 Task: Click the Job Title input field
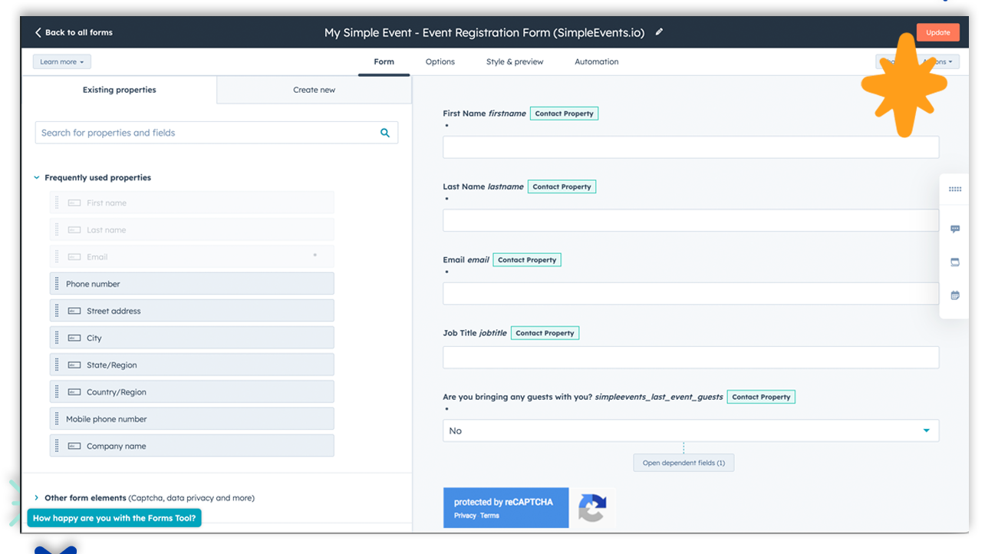tap(690, 358)
